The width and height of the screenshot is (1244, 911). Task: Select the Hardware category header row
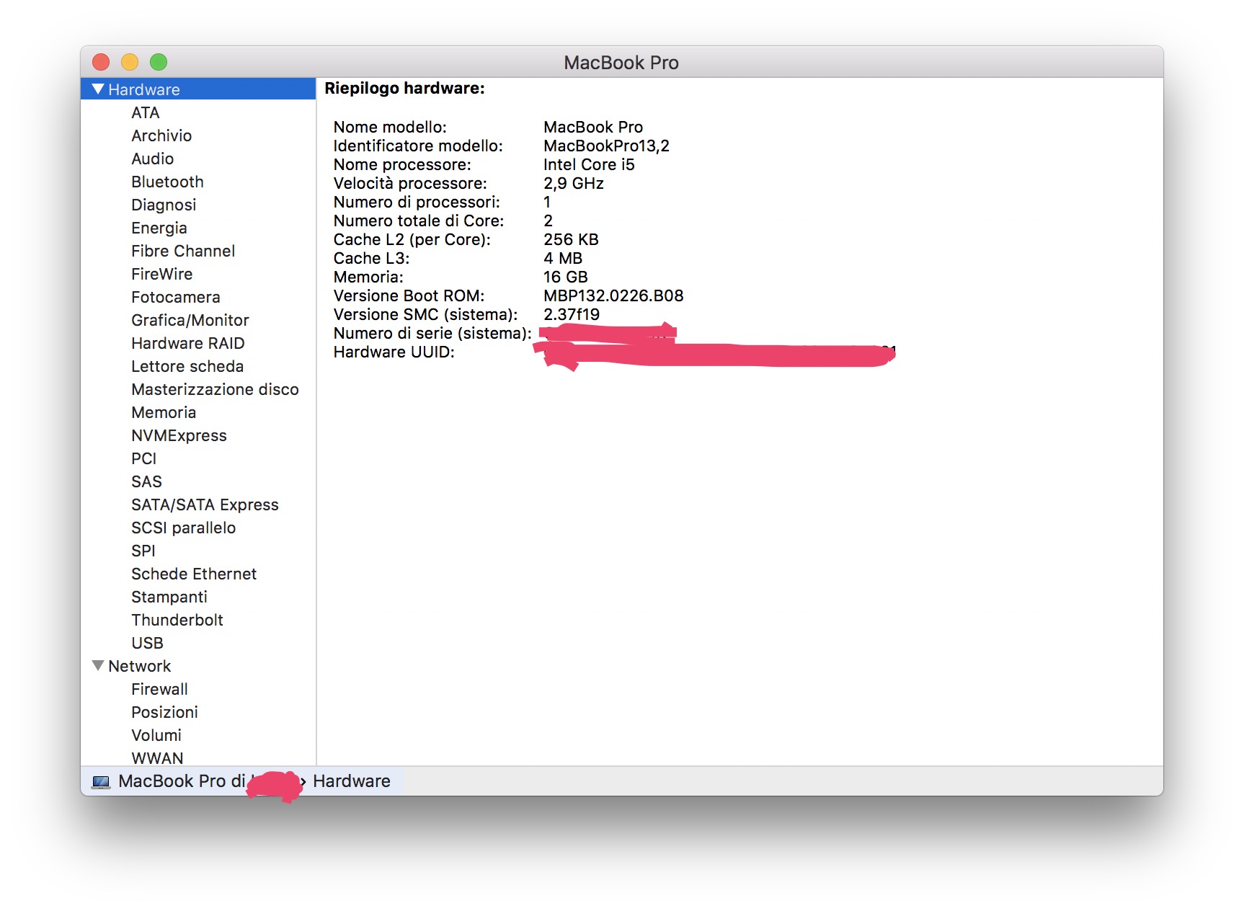[198, 89]
